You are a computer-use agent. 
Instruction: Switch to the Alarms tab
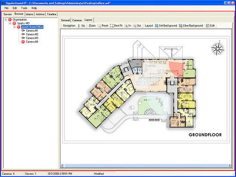pyautogui.click(x=30, y=14)
